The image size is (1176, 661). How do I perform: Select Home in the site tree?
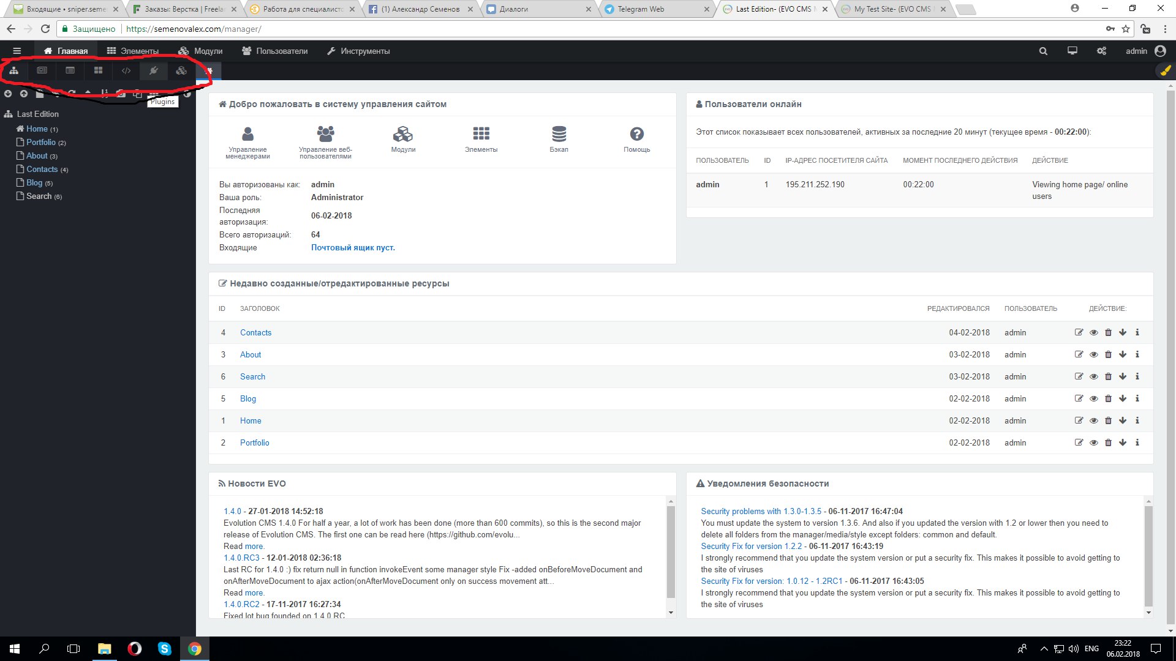pyautogui.click(x=37, y=129)
